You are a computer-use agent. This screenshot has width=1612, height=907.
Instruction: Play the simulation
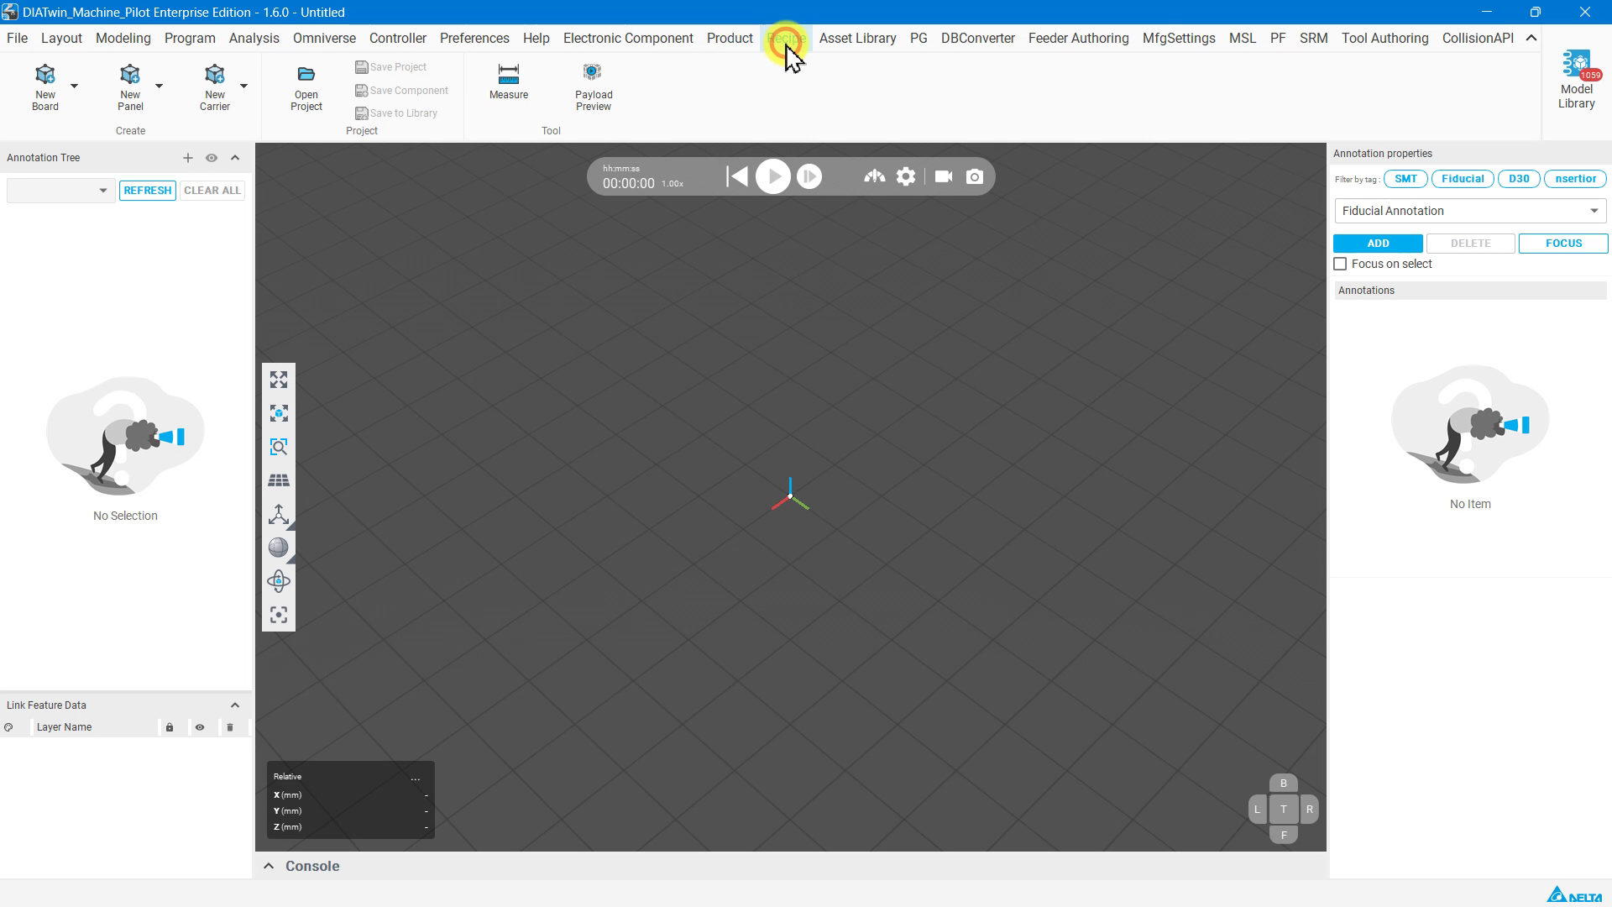tap(773, 176)
